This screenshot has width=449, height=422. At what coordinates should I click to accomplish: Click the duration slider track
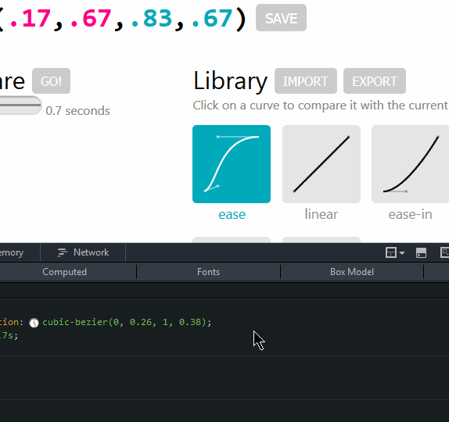coord(20,105)
